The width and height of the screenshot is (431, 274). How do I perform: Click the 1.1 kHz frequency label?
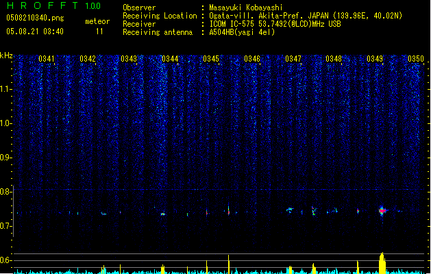(6, 89)
